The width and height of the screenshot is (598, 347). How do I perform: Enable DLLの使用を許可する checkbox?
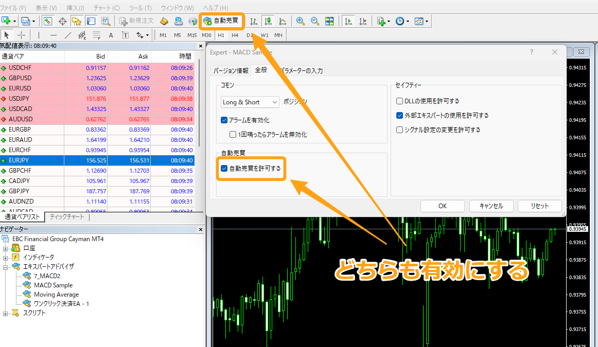400,101
